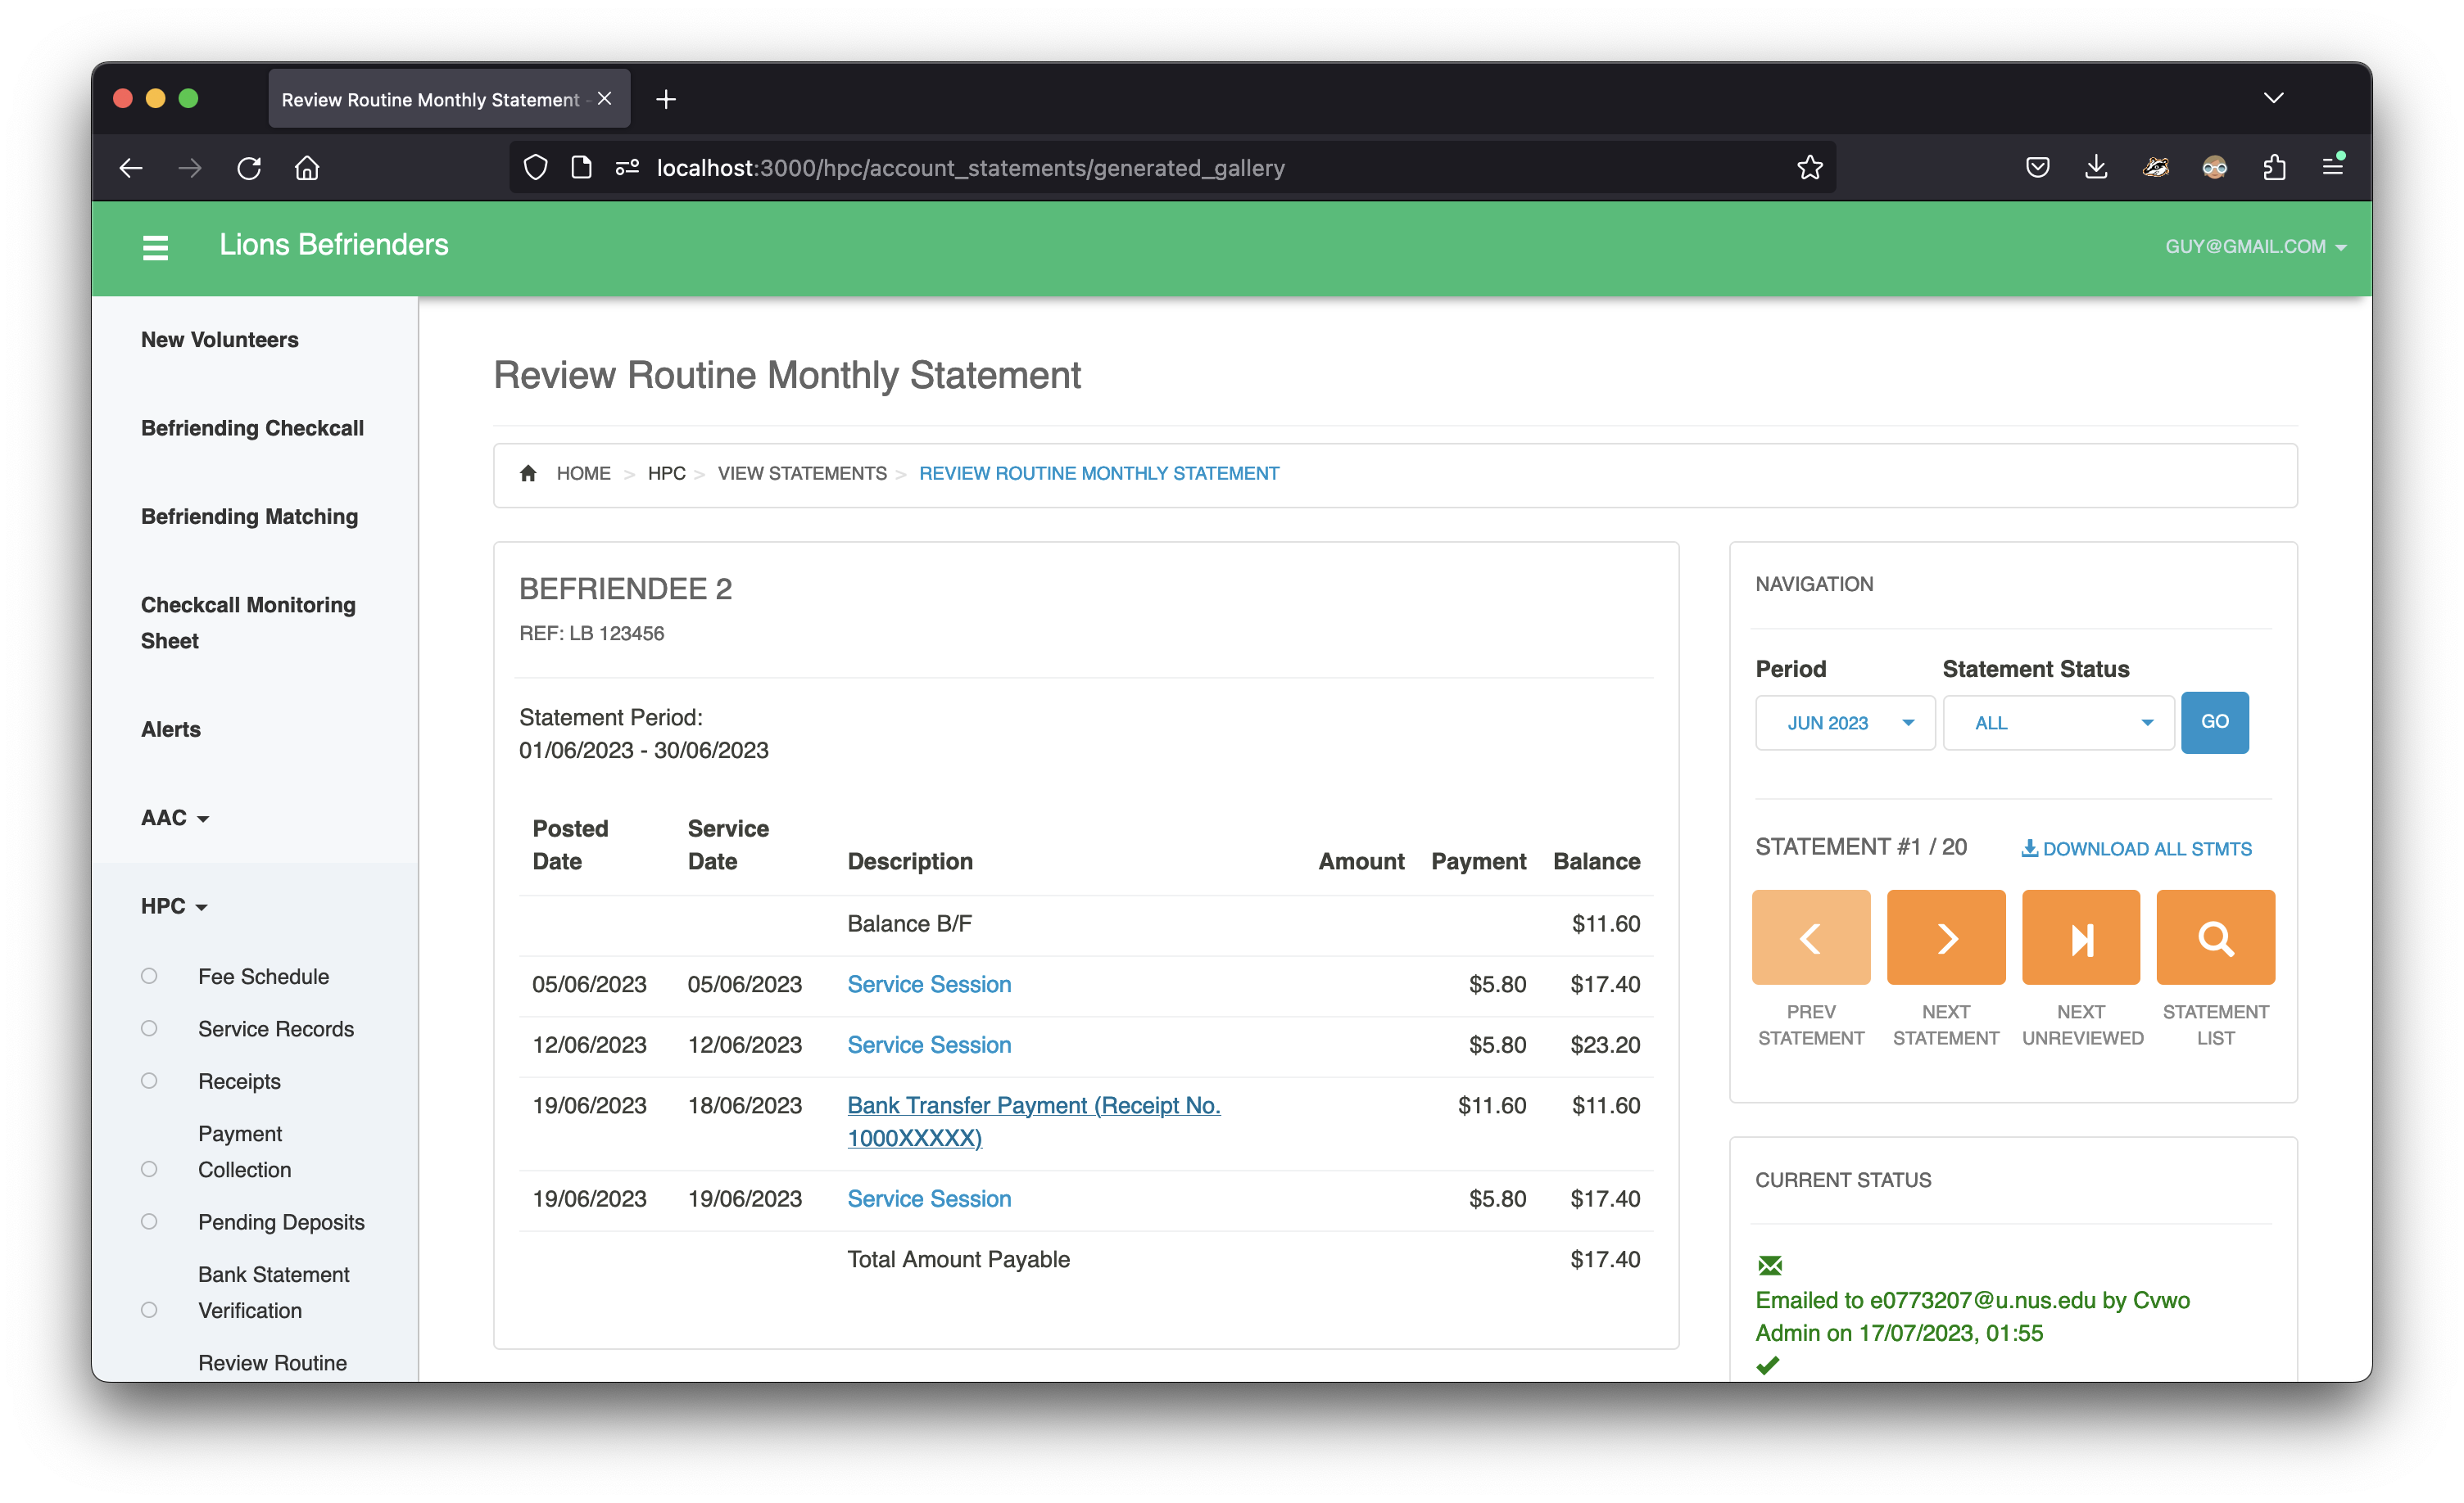This screenshot has height=1503, width=2464.
Task: Open the browser downloads panel
Action: (2096, 168)
